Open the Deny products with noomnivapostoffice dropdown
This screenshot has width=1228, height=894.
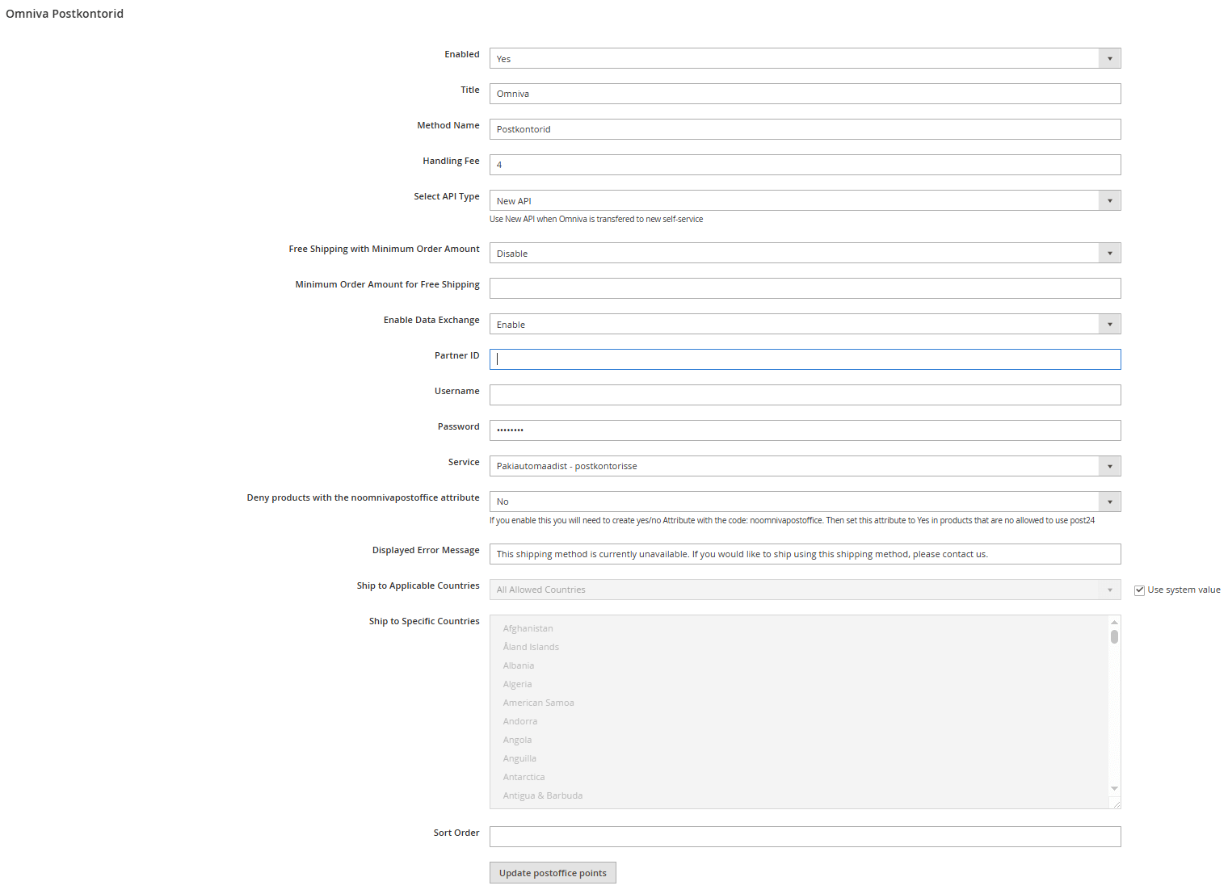click(x=805, y=502)
